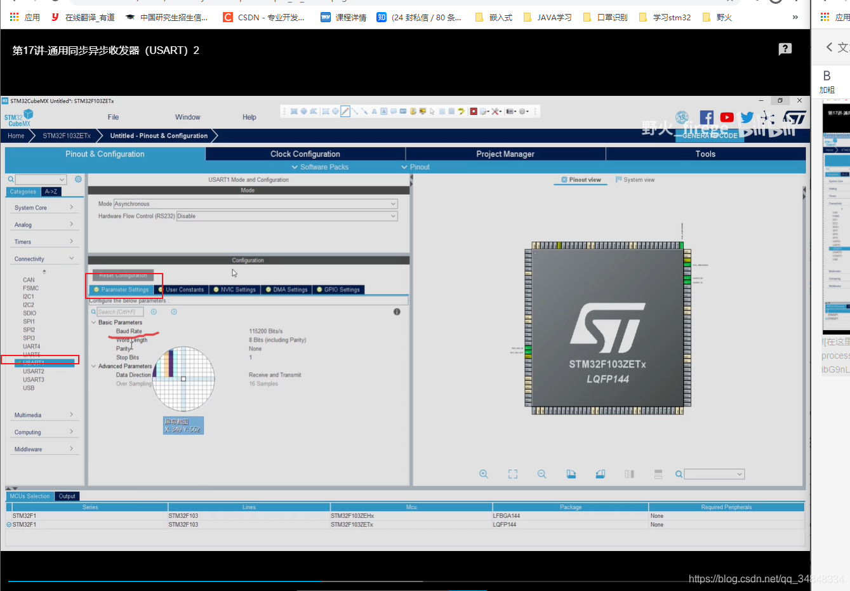The image size is (850, 591).
Task: Collapse Connectivity category
Action: pos(44,259)
